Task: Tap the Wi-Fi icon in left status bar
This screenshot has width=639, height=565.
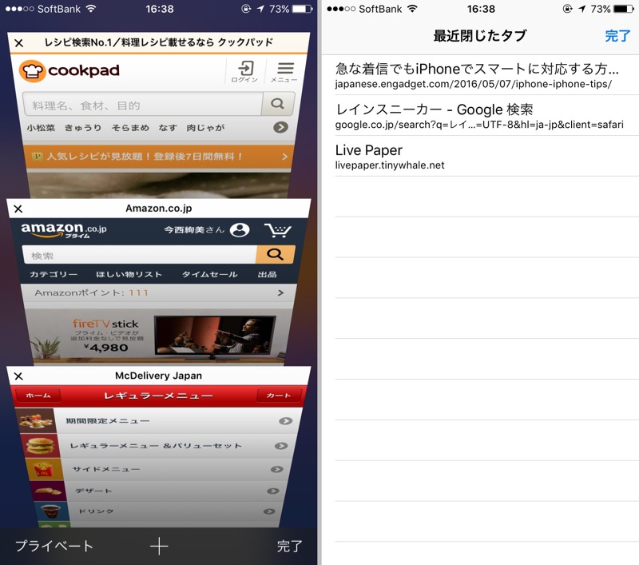Action: point(91,9)
